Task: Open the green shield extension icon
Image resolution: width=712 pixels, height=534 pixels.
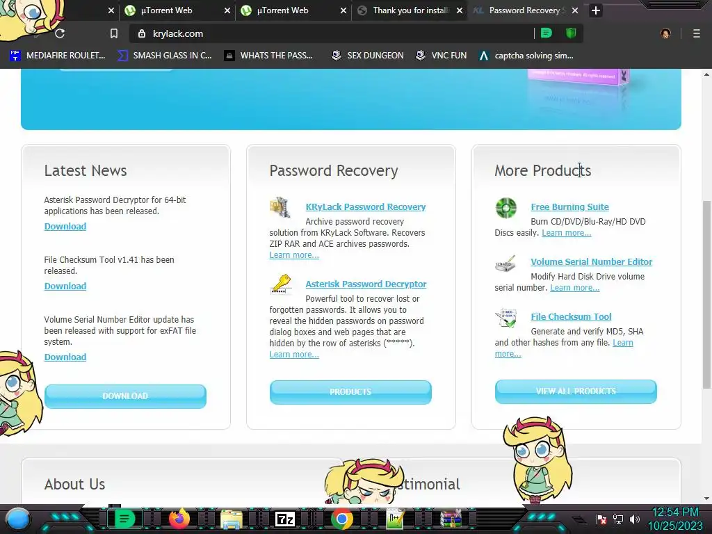Action: point(571,33)
